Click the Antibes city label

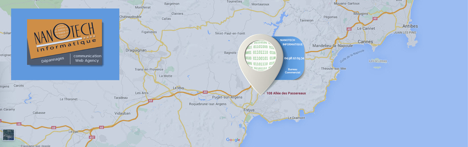point(410,26)
